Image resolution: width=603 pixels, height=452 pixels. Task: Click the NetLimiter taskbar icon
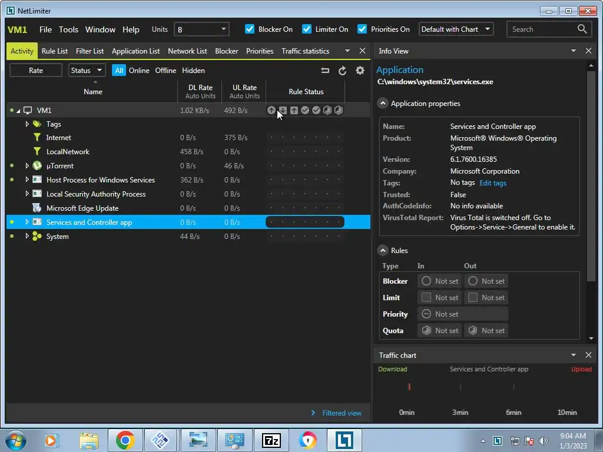point(344,440)
